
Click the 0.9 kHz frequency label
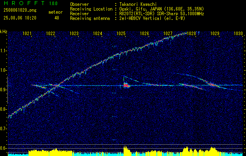3,90
